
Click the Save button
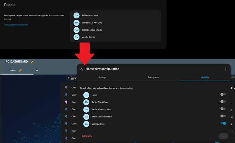click(223, 136)
